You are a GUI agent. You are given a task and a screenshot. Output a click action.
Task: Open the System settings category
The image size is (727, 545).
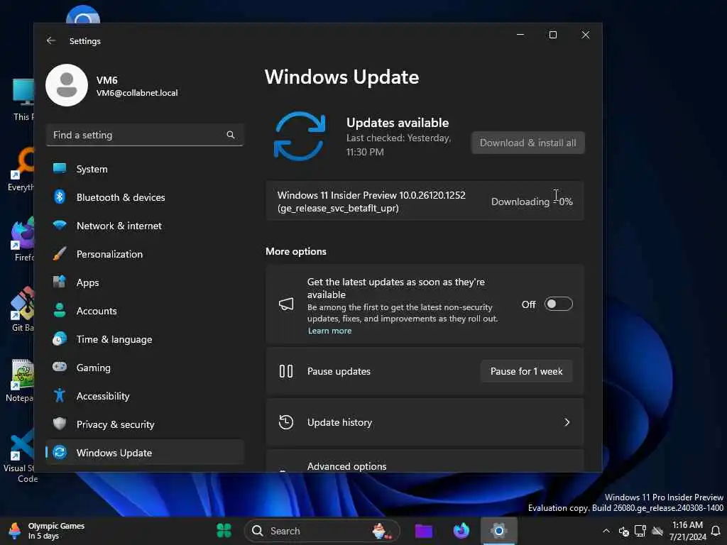[145, 169]
